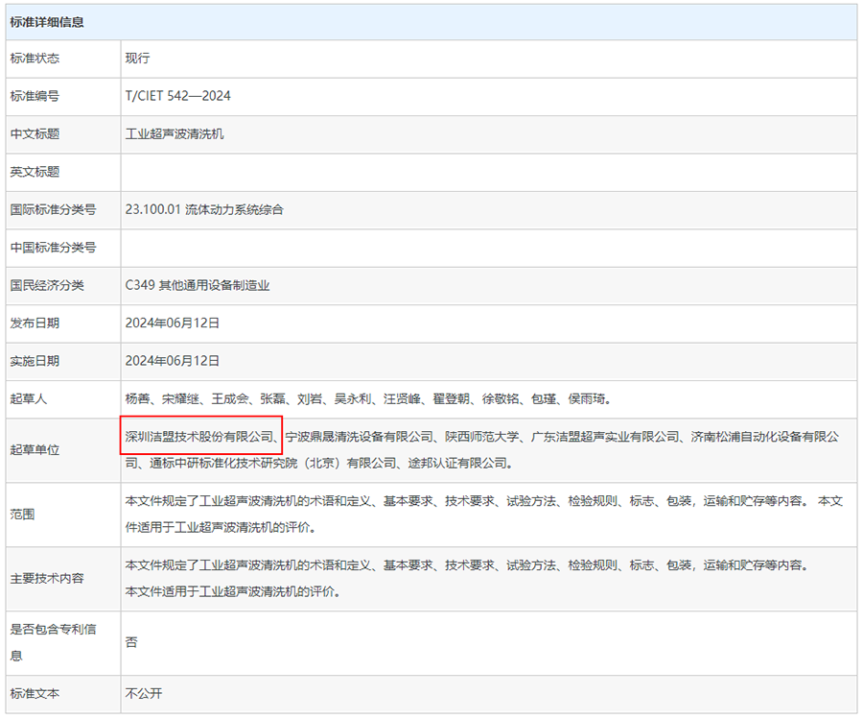
Task: Click 广东洁盟超声实业有限公司 in the drafting units
Action: pyautogui.click(x=605, y=437)
